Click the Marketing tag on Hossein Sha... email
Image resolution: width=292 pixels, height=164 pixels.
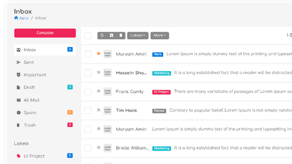point(161,73)
